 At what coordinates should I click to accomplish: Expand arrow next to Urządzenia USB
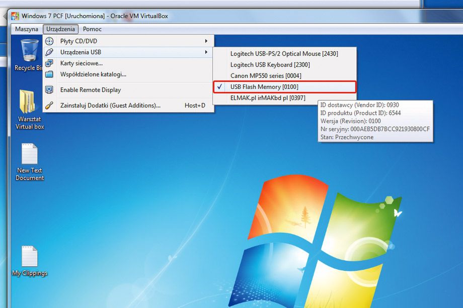[206, 52]
